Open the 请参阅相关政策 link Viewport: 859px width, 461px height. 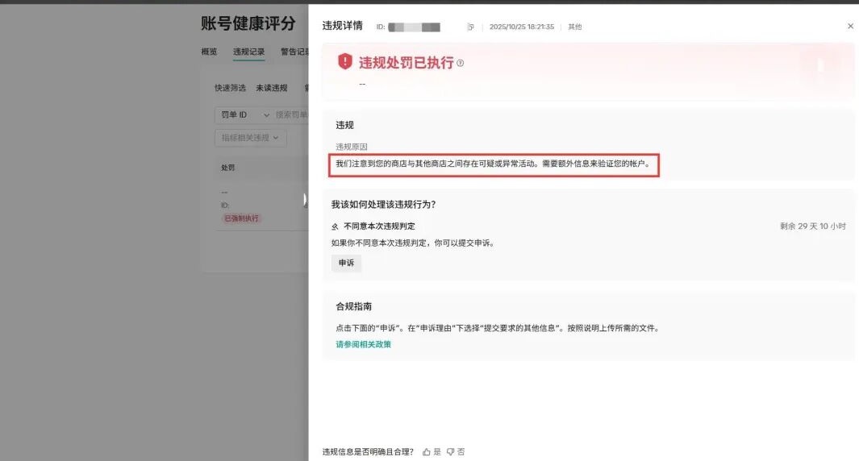(x=363, y=344)
